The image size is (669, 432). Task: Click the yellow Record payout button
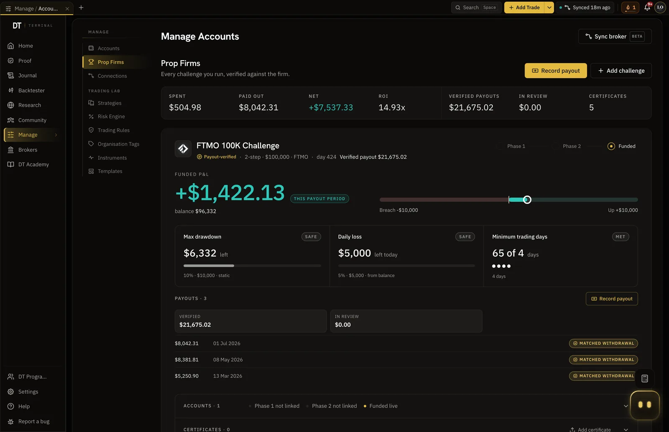[x=556, y=71]
